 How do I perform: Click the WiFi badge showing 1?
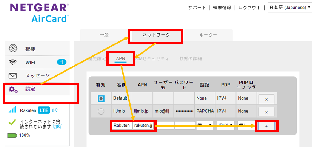coord(62,62)
